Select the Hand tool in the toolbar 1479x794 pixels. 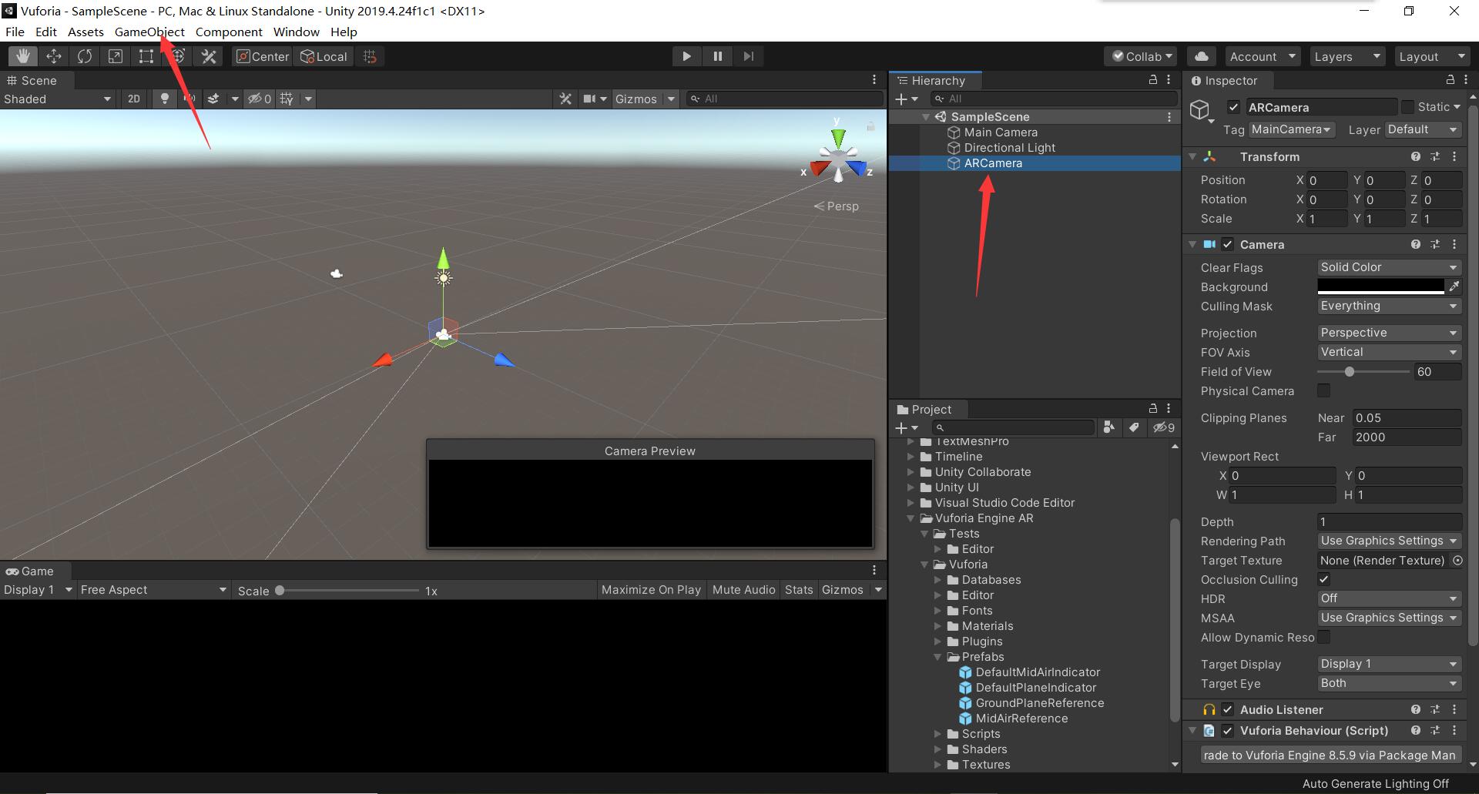23,56
